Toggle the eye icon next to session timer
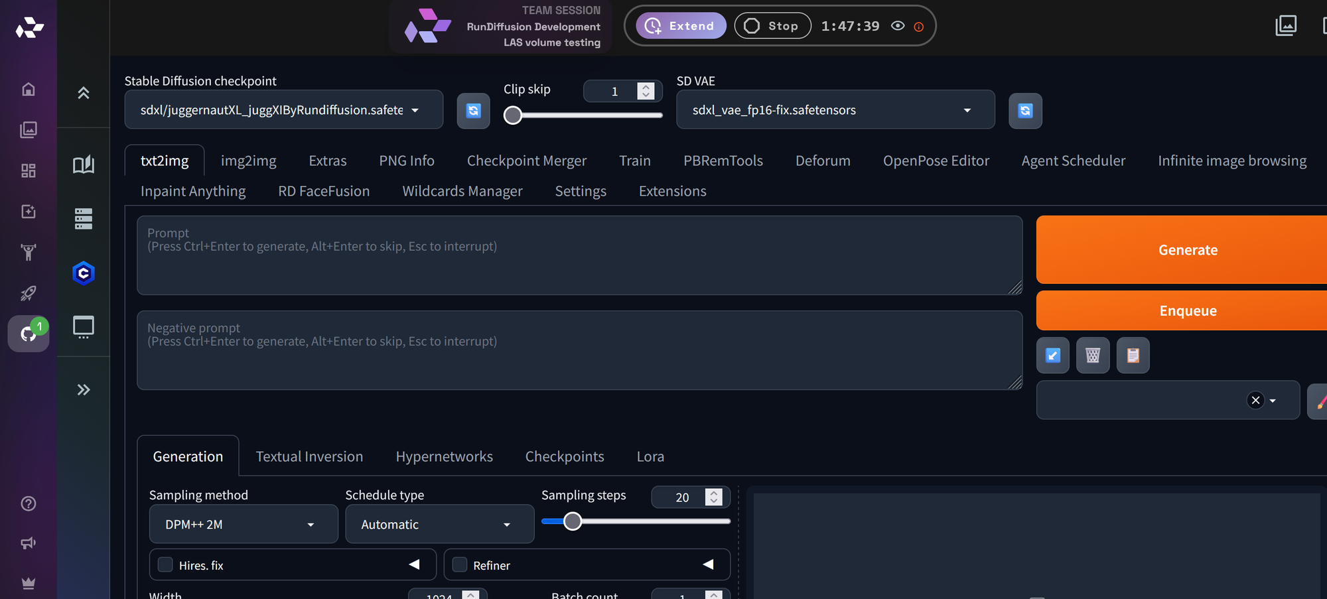The width and height of the screenshot is (1327, 599). click(x=898, y=26)
